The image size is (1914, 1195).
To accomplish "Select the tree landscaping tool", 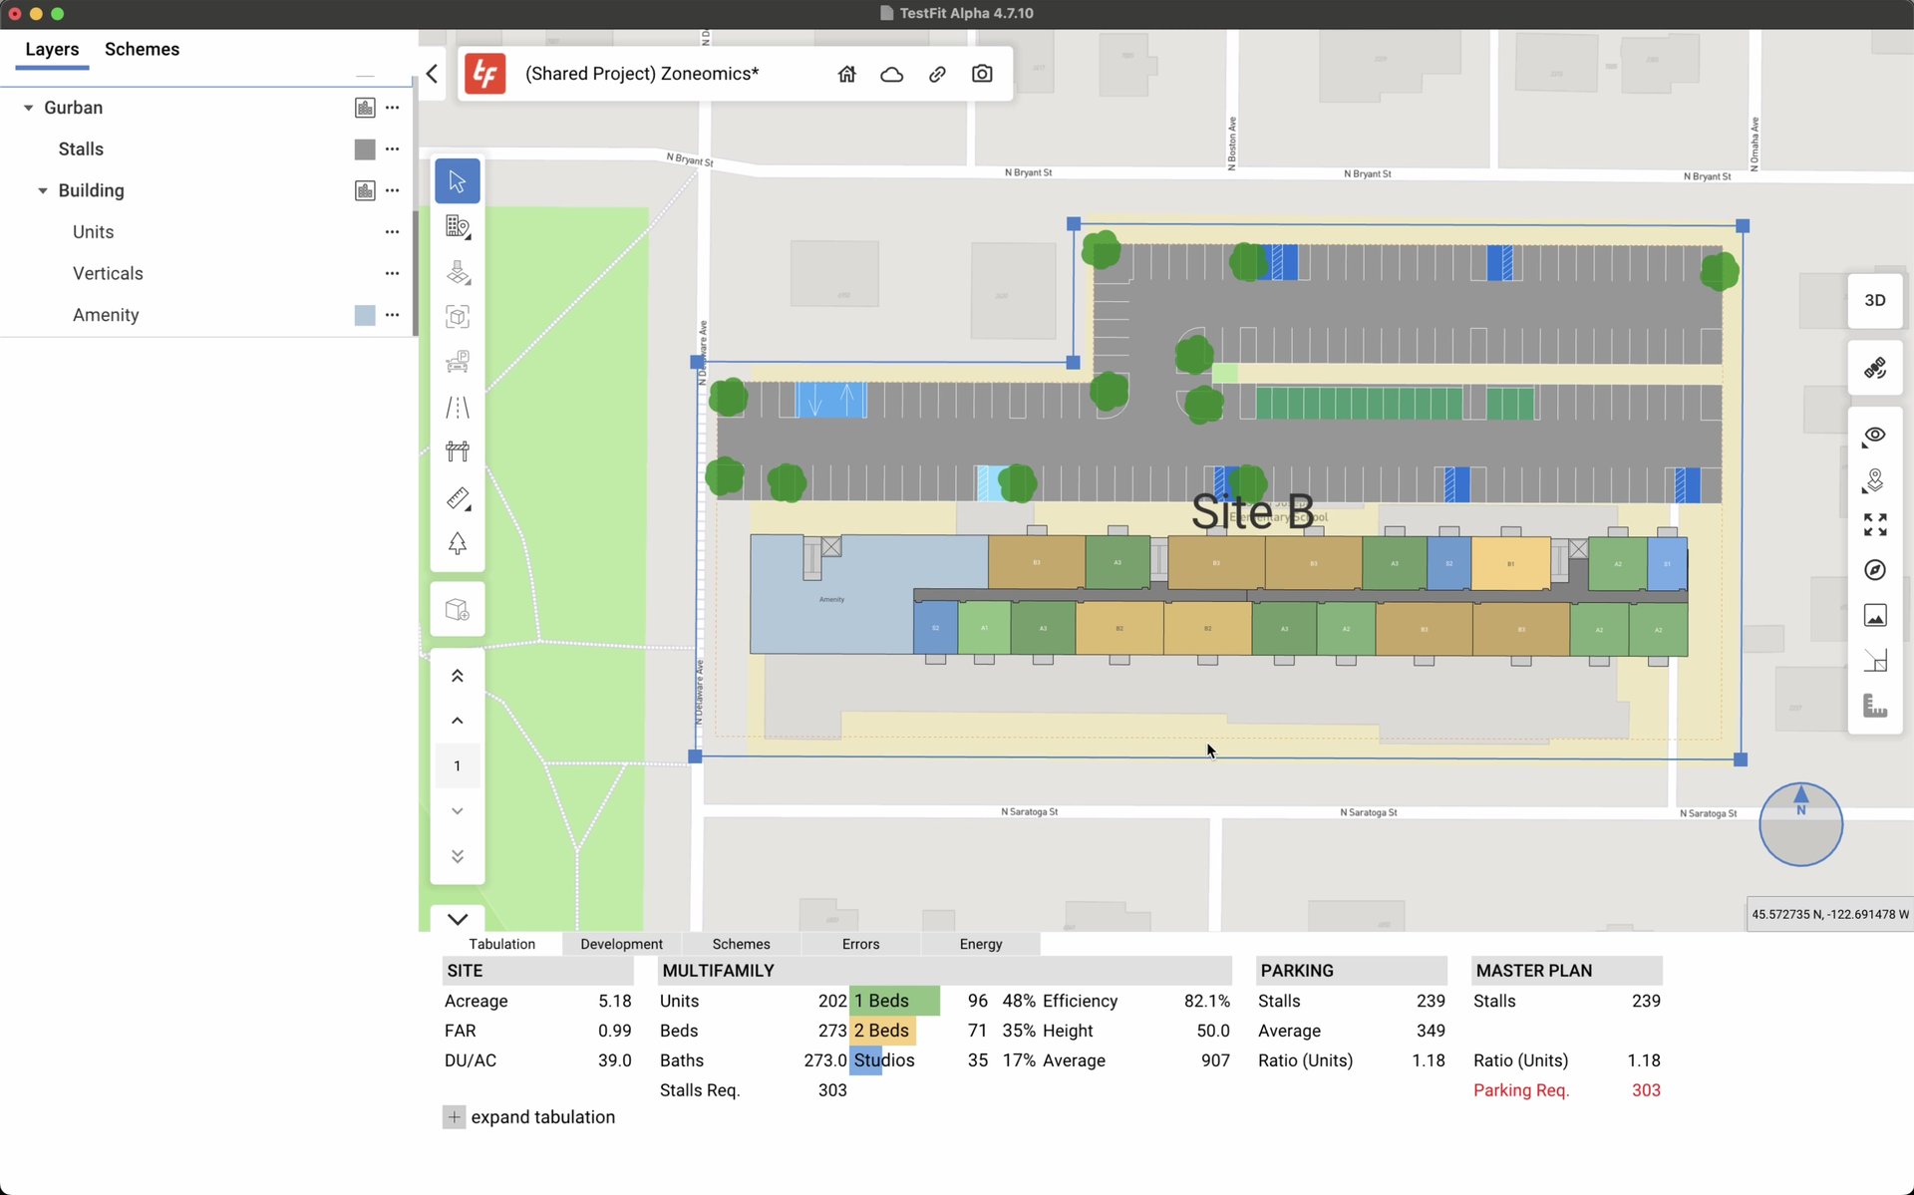I will (x=457, y=543).
